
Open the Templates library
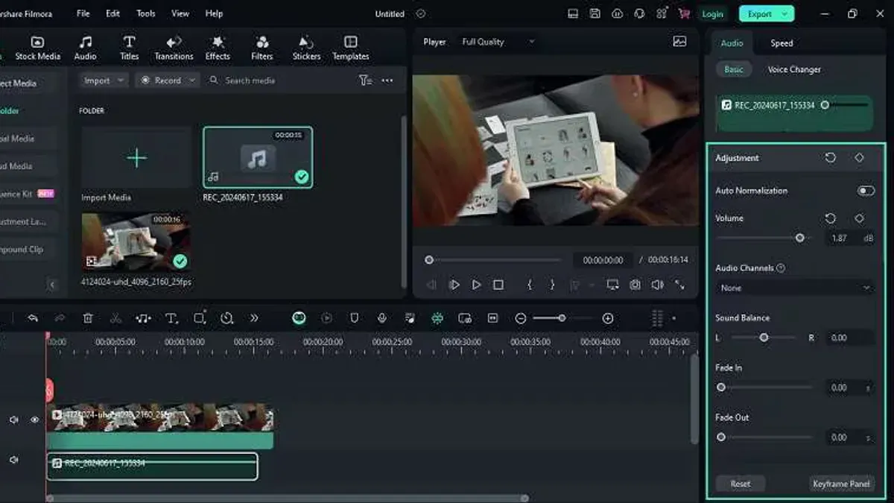(x=351, y=48)
